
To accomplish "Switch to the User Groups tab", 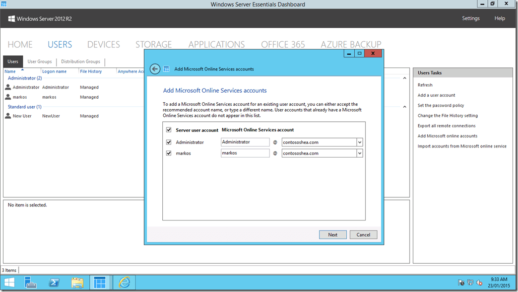I will 39,61.
